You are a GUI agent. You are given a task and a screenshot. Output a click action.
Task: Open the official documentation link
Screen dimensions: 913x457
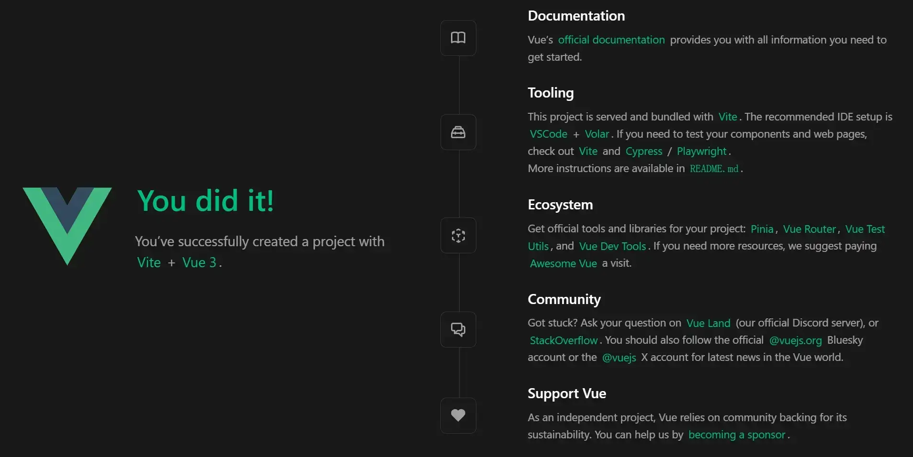coord(611,40)
